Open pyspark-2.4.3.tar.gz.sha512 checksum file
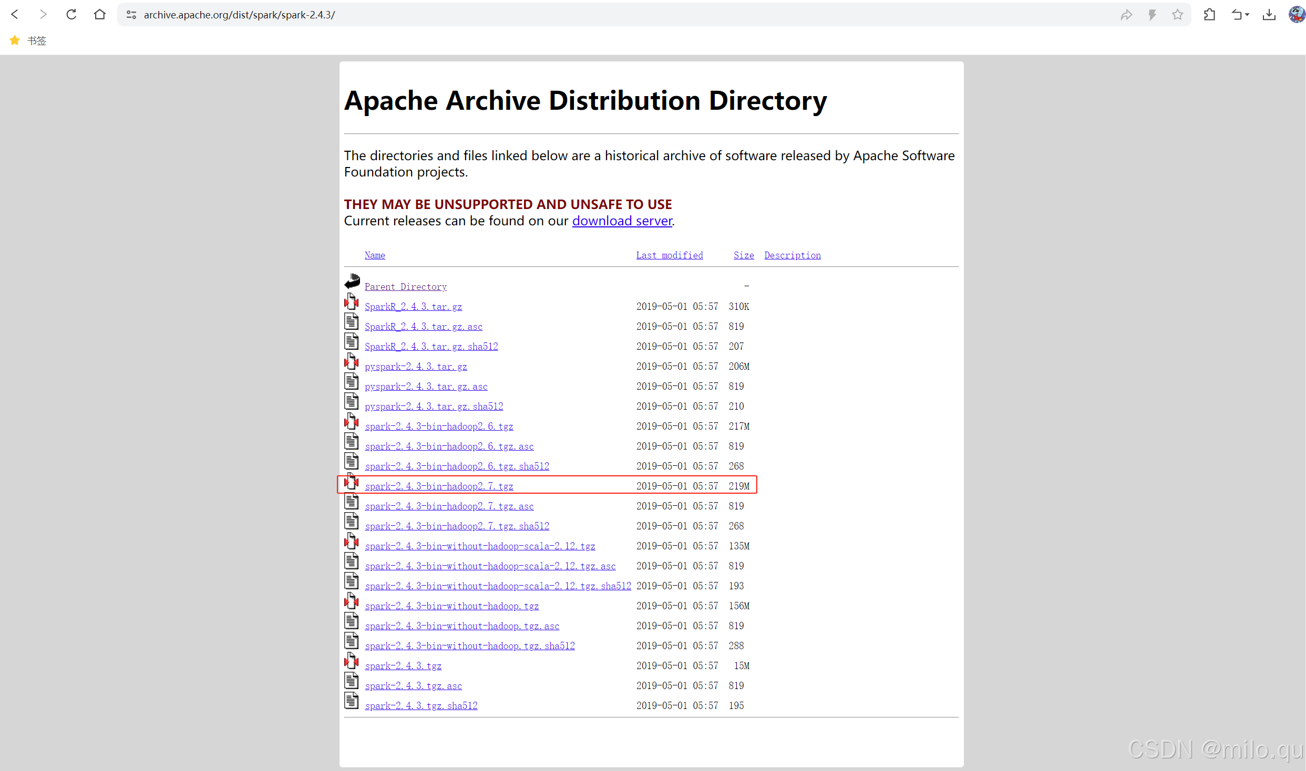This screenshot has height=771, width=1306. point(434,407)
